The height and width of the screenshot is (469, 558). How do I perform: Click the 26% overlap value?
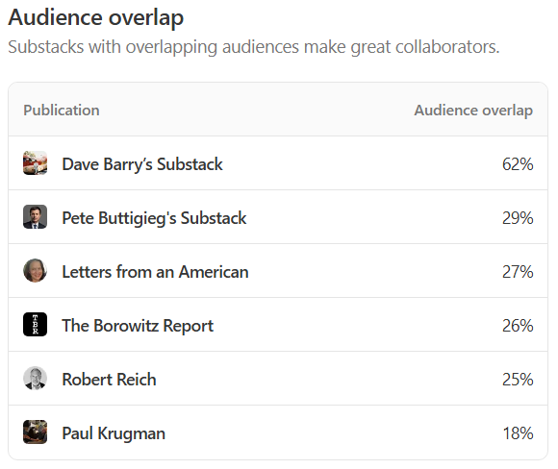tap(518, 326)
